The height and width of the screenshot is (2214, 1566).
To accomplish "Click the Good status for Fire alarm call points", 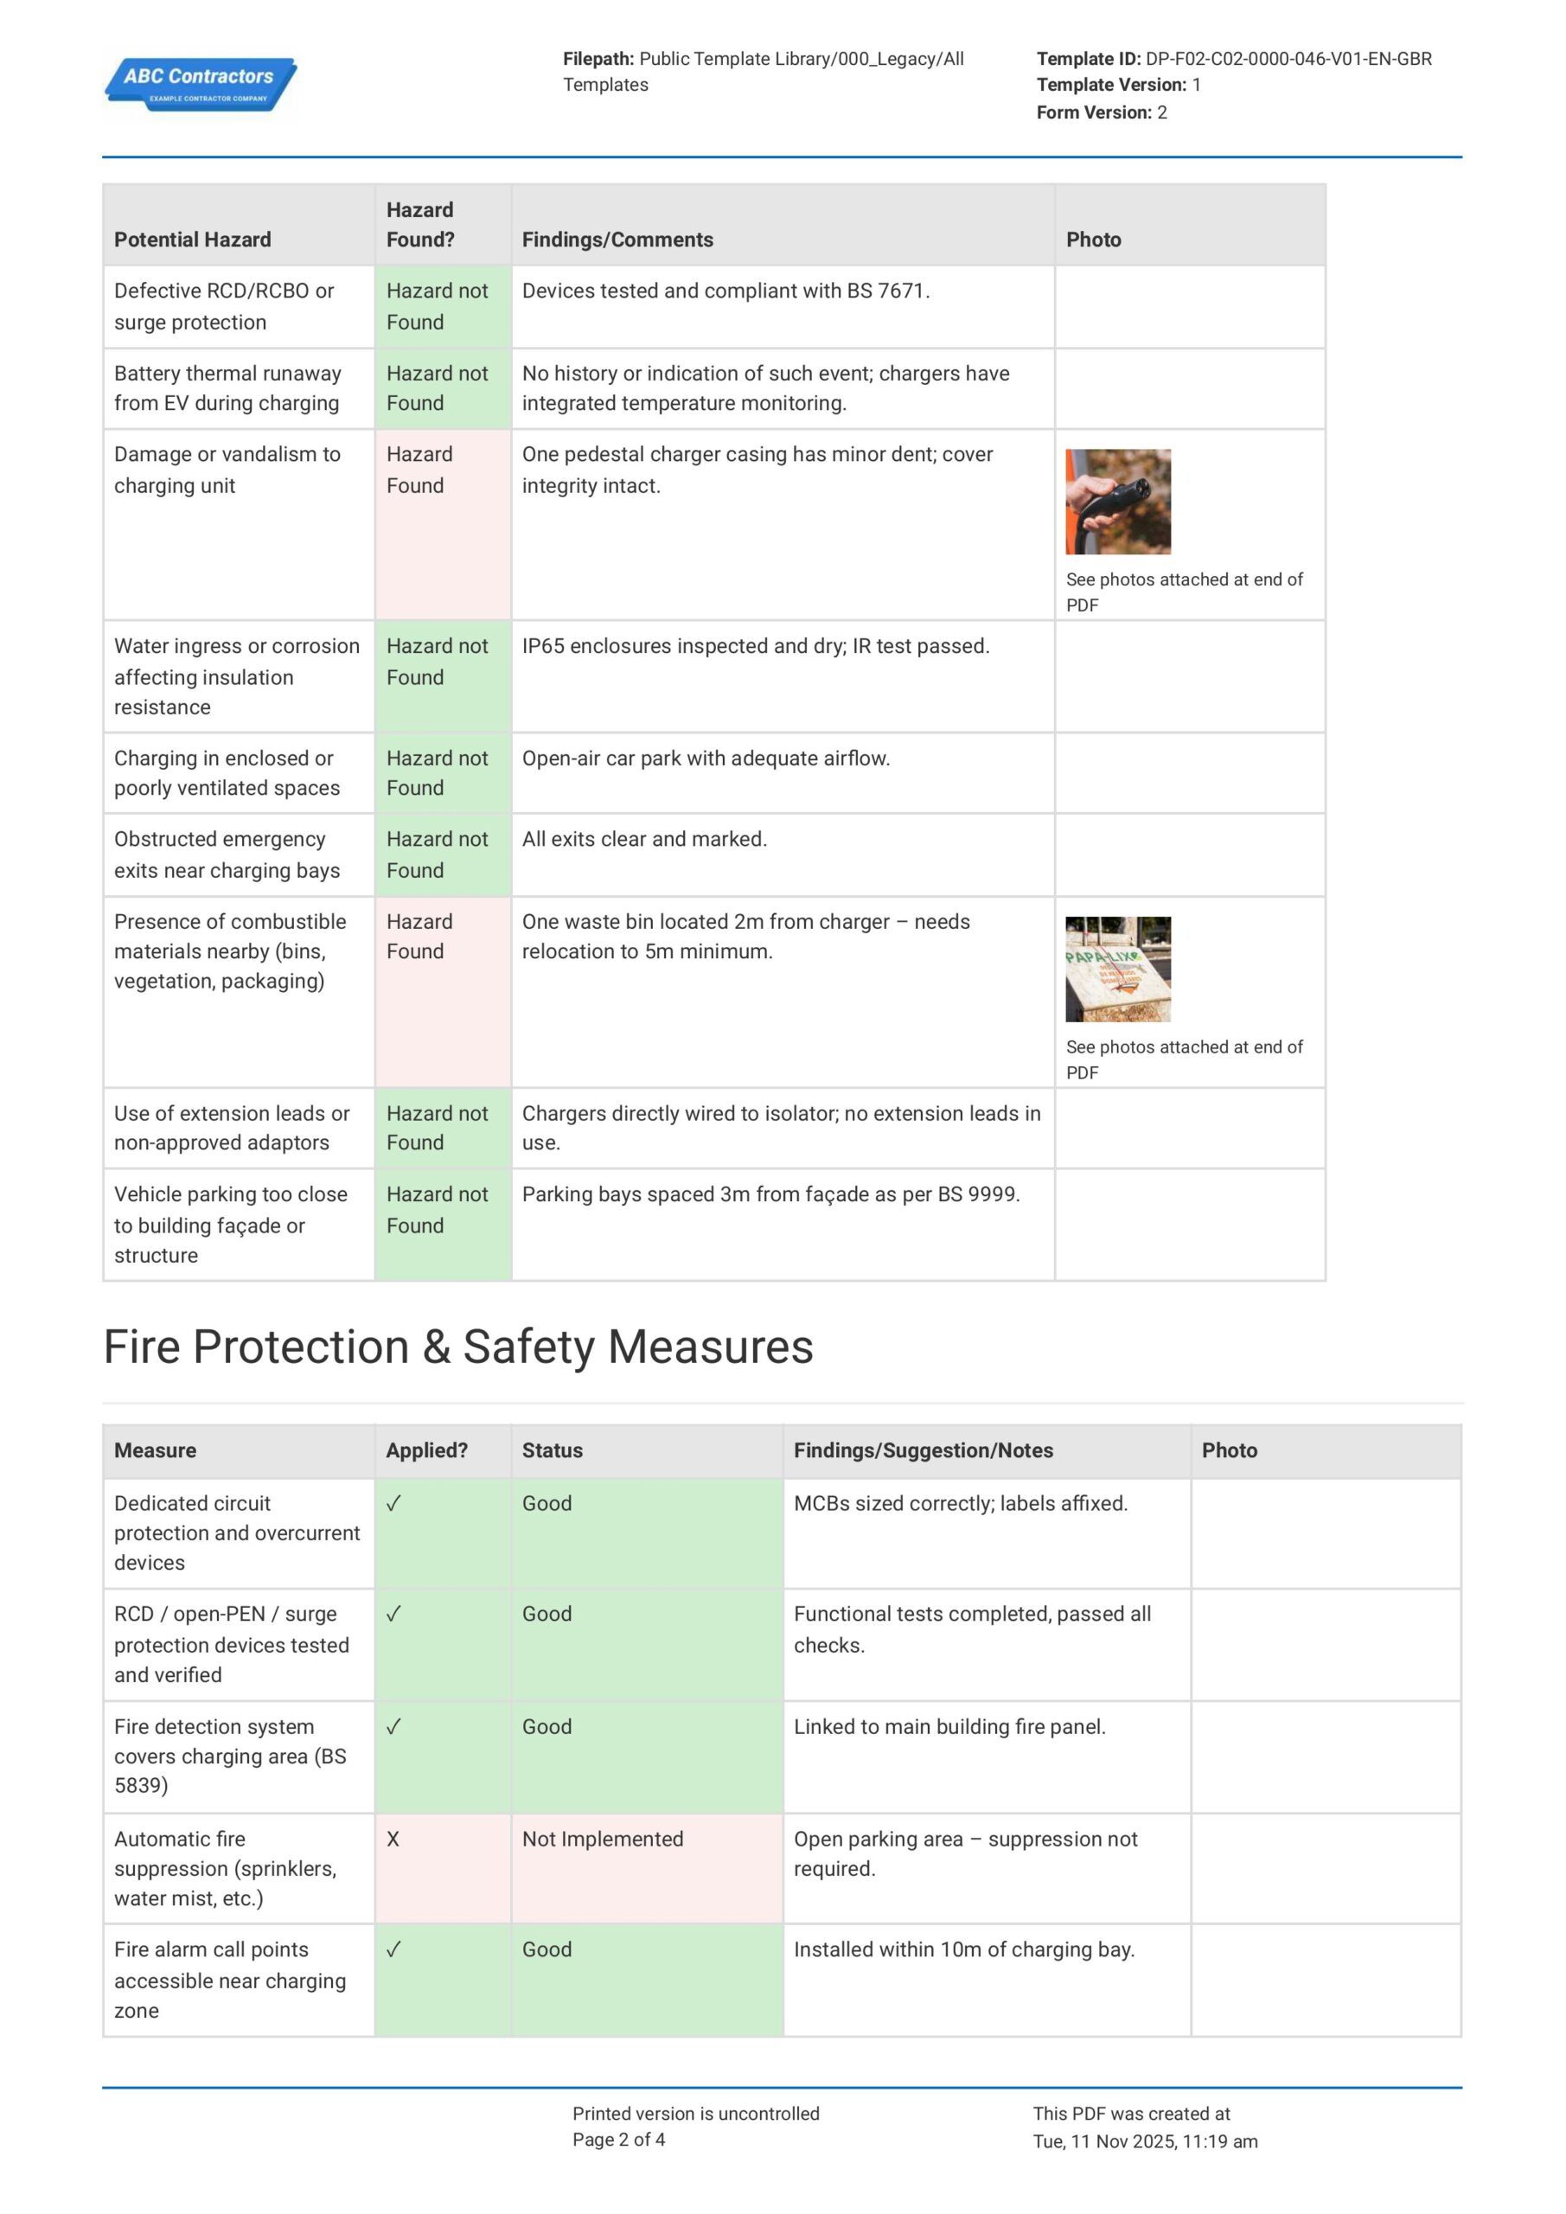I will click(x=547, y=1949).
